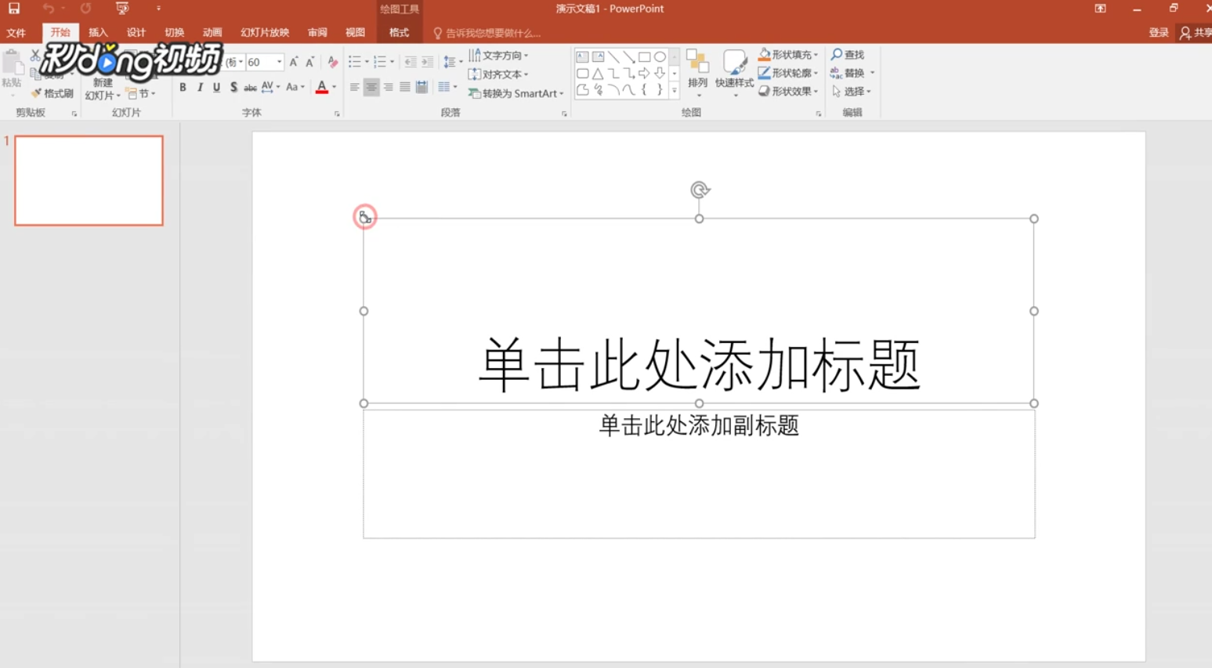This screenshot has width=1212, height=668.
Task: Switch to the 插入 (Insert) ribbon tab
Action: 98,33
